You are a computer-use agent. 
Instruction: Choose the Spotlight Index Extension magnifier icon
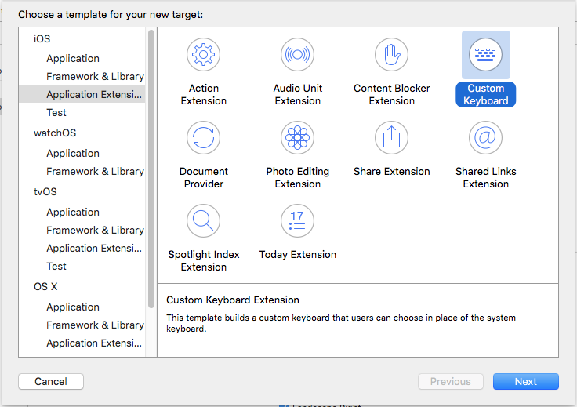(204, 221)
